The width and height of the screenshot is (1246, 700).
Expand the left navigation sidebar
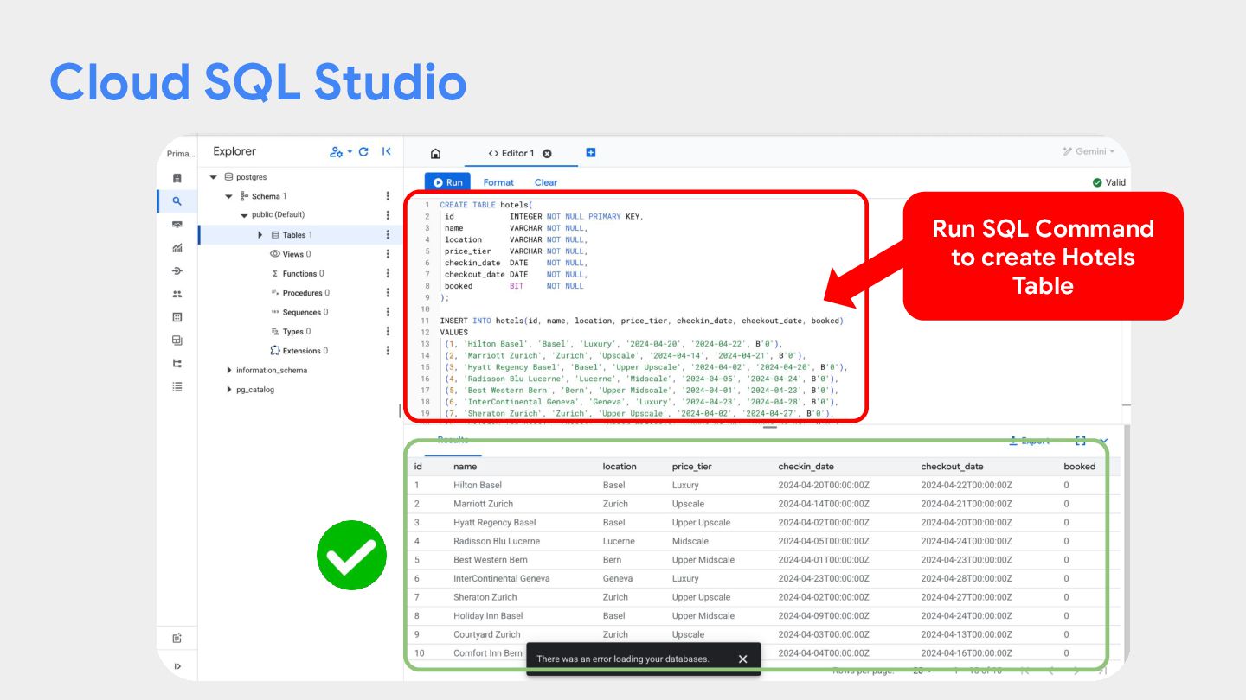177,666
